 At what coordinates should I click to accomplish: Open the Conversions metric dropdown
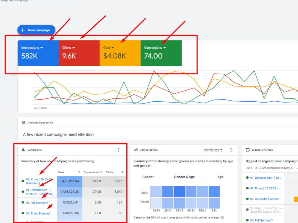(155, 48)
